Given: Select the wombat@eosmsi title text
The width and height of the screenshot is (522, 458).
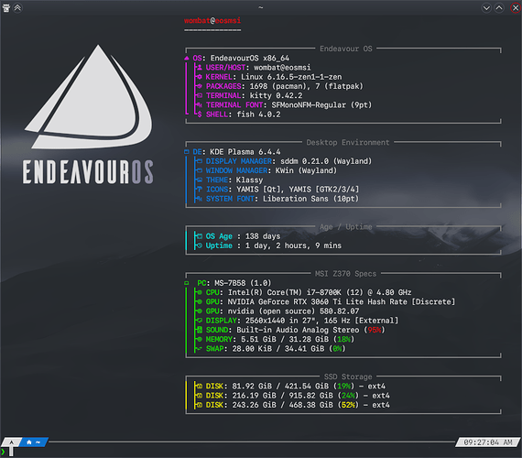Looking at the screenshot, I should tap(212, 21).
